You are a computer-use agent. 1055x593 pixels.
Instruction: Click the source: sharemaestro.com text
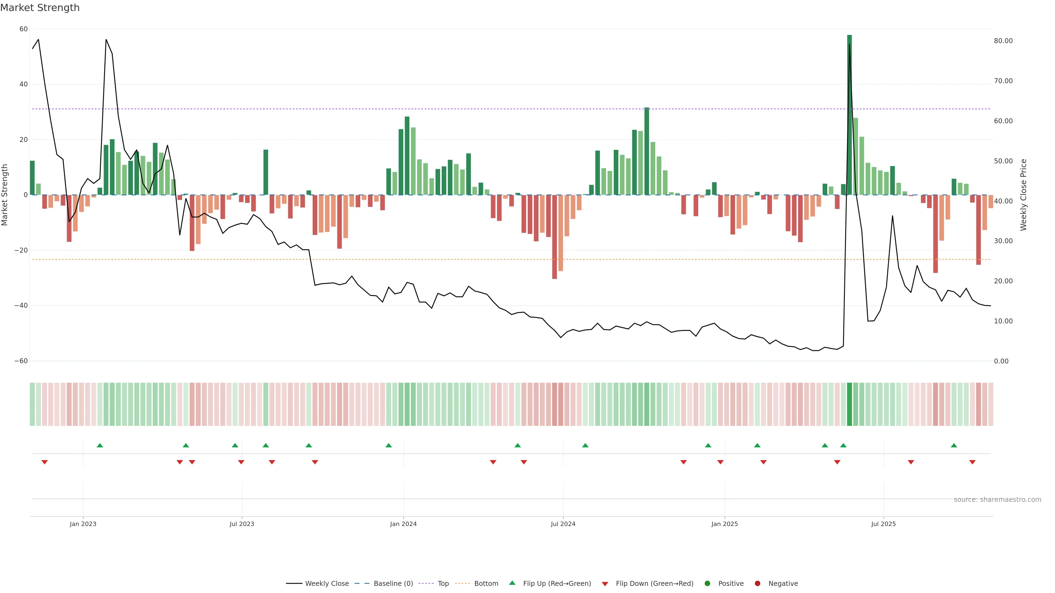click(x=997, y=500)
